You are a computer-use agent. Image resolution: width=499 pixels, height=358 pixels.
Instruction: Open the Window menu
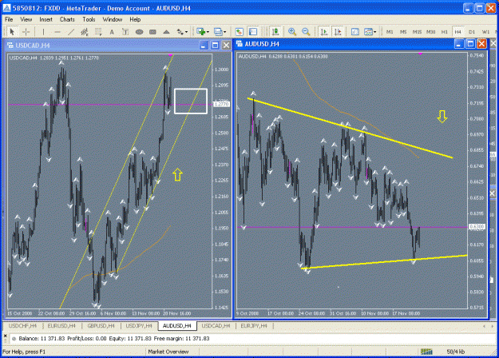click(113, 19)
